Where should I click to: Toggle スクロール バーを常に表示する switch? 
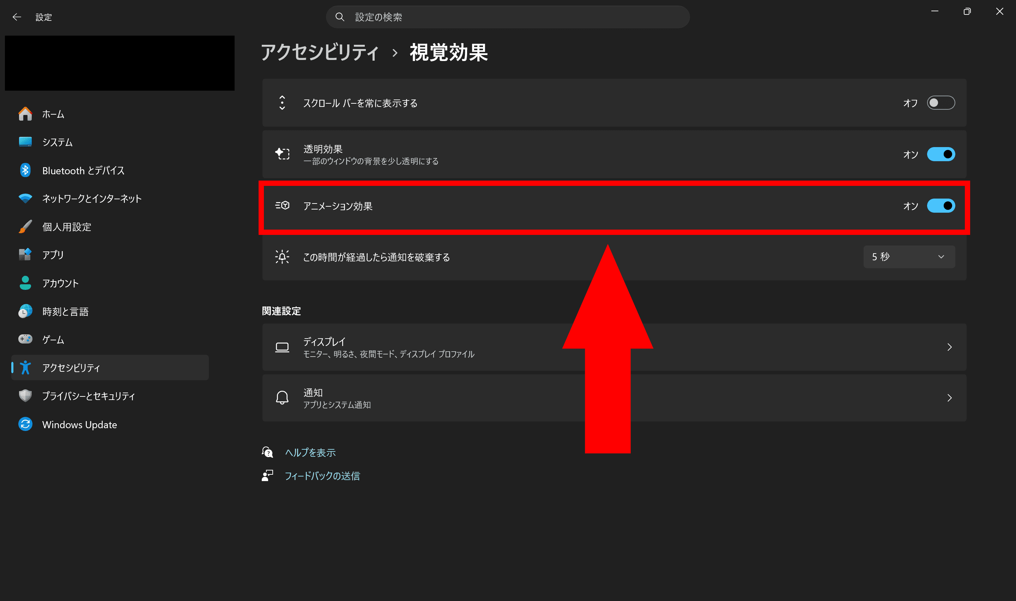[941, 103]
